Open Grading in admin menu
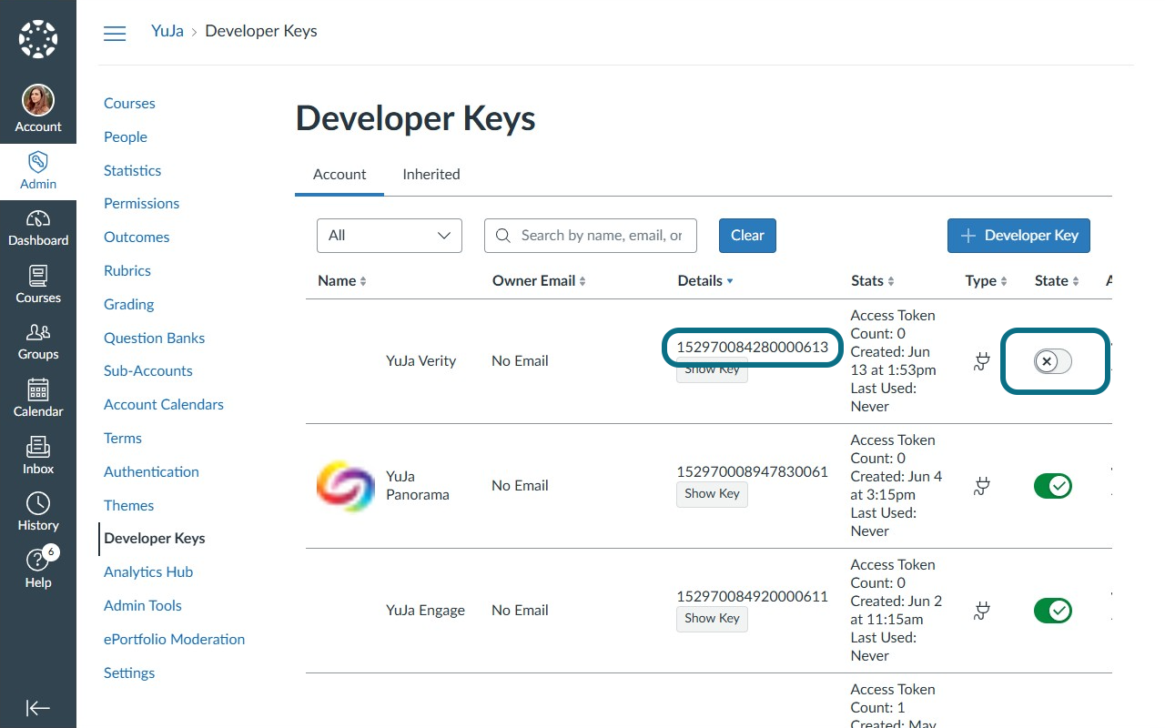 [x=128, y=305]
